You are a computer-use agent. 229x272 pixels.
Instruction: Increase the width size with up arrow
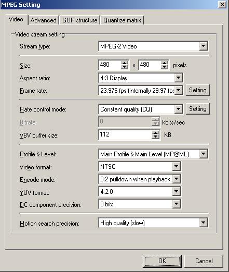(124, 63)
